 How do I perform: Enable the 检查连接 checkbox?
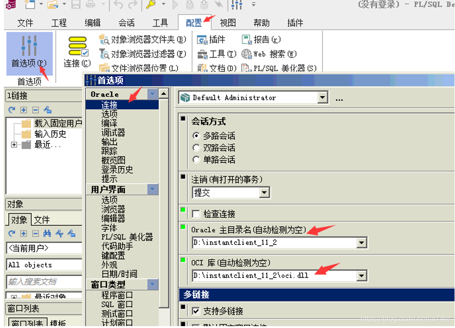pyautogui.click(x=196, y=214)
